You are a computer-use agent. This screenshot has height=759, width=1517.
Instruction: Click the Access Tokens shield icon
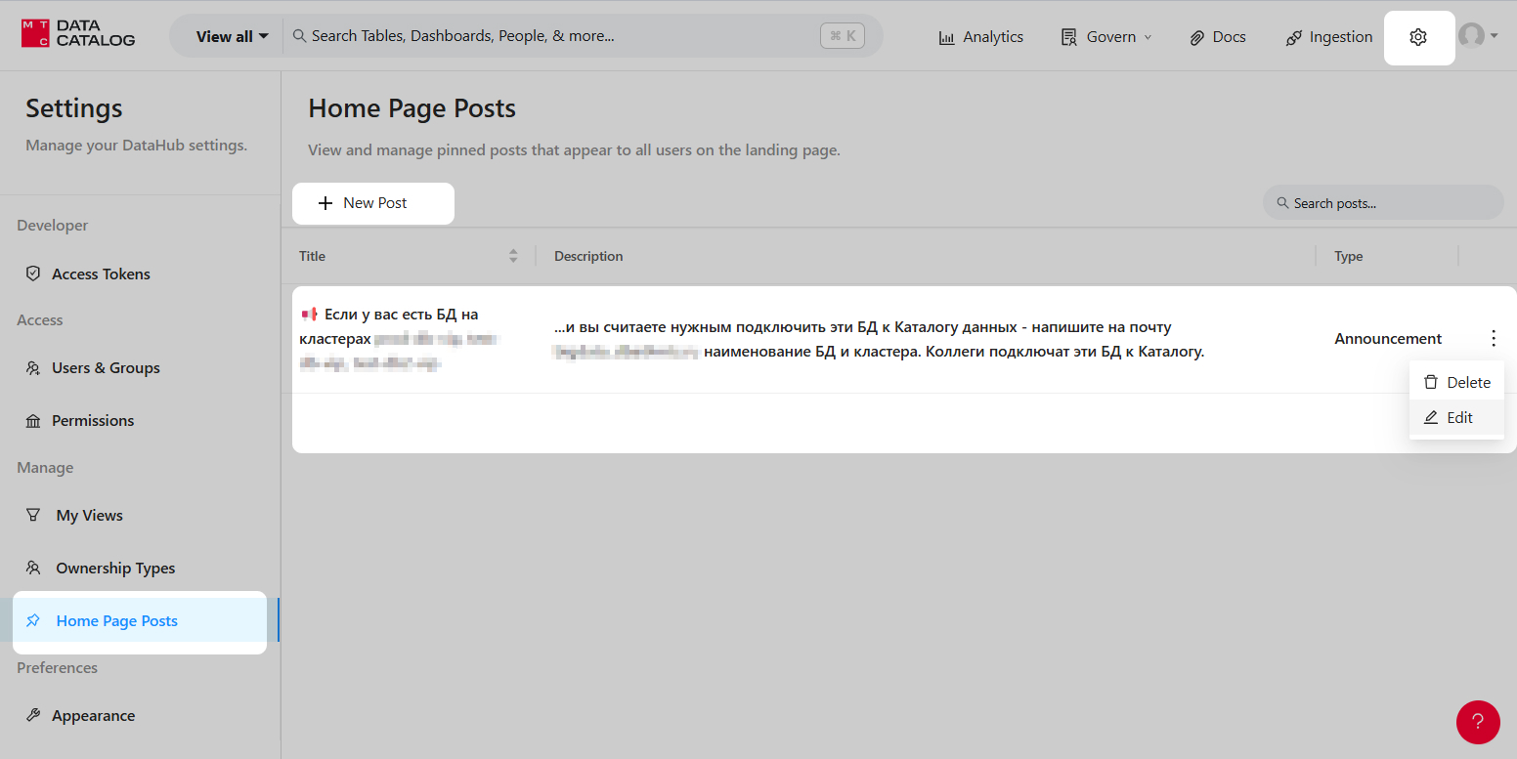coord(33,274)
